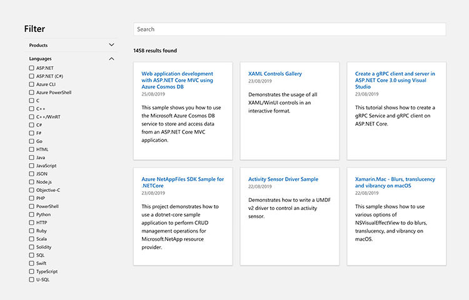Toggle the Python language checkbox
This screenshot has height=300, width=469.
click(x=32, y=214)
